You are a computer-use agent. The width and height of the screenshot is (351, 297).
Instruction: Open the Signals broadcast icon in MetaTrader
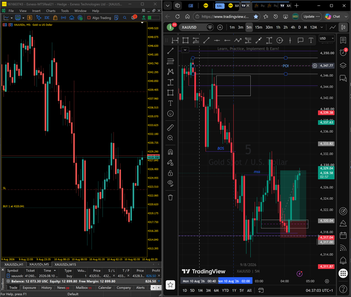click(x=63, y=18)
